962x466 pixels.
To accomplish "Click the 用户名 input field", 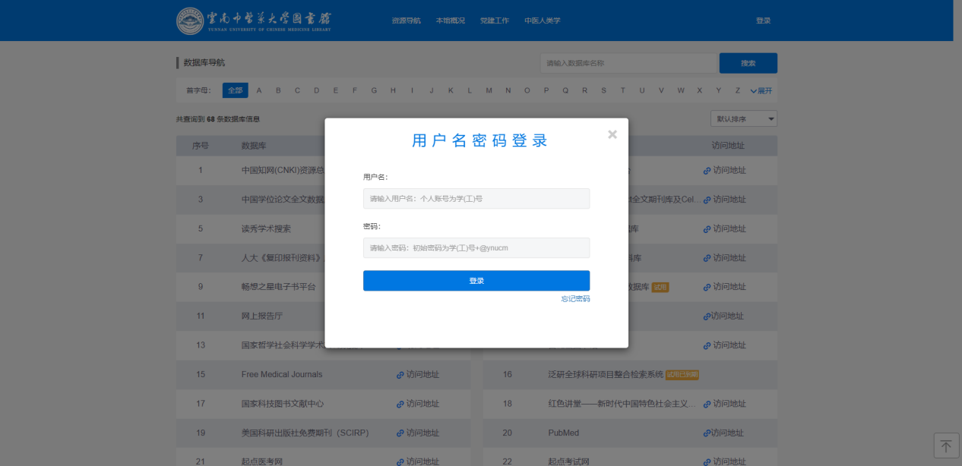I will (476, 199).
